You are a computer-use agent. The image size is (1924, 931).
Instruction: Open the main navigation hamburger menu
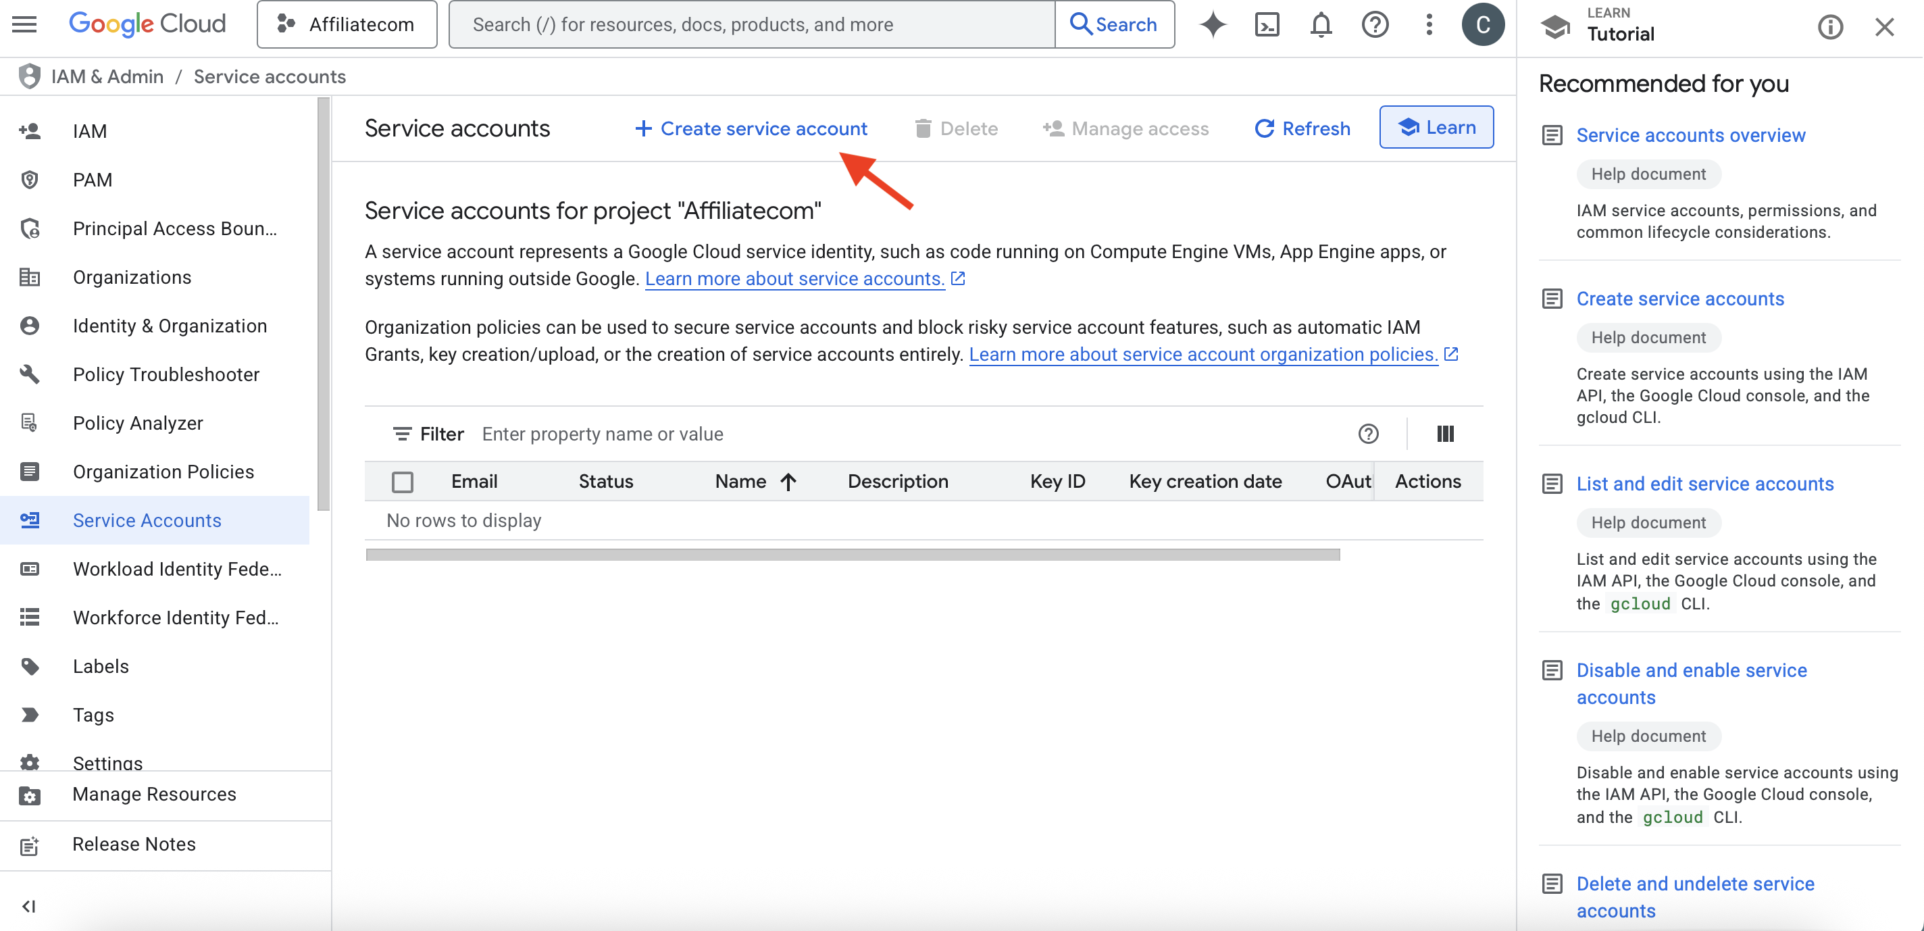coord(24,24)
